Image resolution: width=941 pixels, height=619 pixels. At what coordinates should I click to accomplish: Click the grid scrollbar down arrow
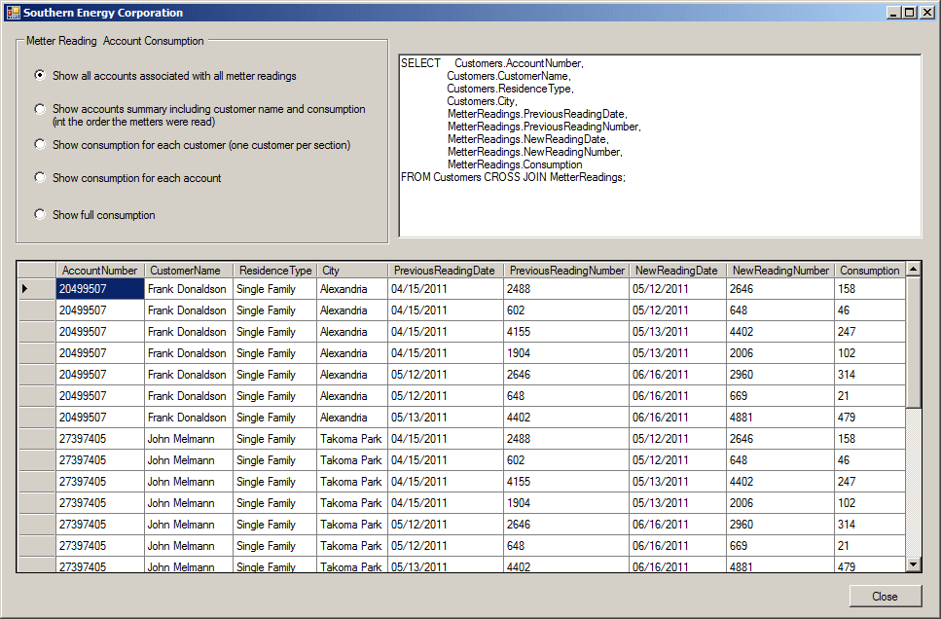coord(914,564)
